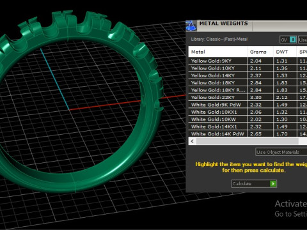The height and width of the screenshot is (230, 307).
Task: Click the Grams column header
Action: [x=260, y=52]
